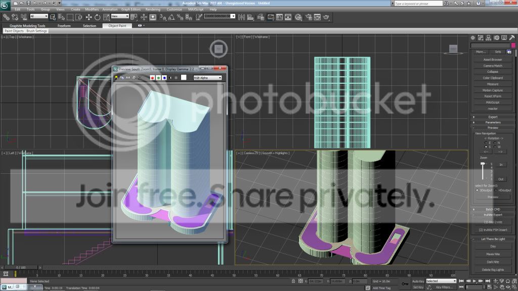Open Render Setup icon in toolbar
Viewport: 518px width, 291px height.
tap(309, 17)
